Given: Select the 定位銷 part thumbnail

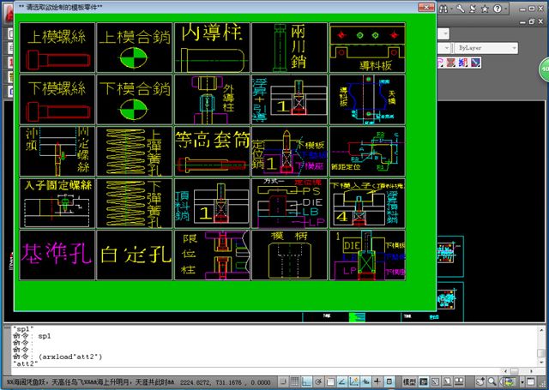Looking at the screenshot, I should [290, 151].
